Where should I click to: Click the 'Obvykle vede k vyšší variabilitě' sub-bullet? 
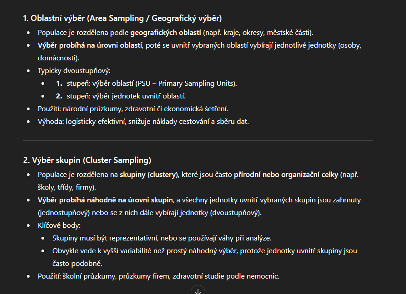204,257
